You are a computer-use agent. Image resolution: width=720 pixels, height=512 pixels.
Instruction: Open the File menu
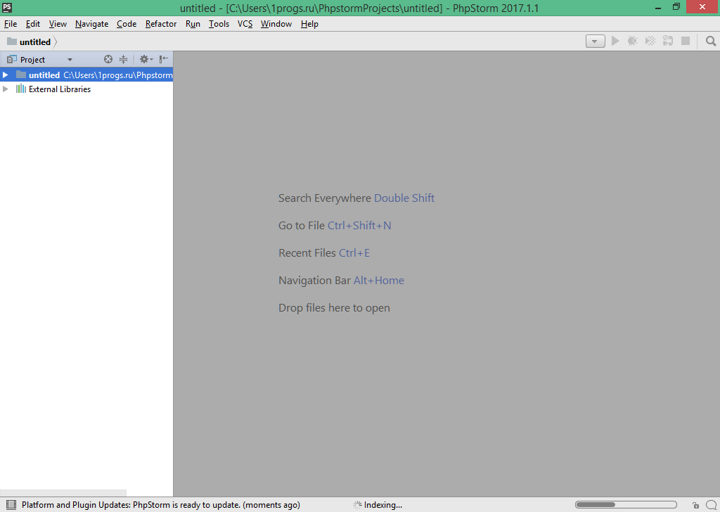(x=11, y=24)
